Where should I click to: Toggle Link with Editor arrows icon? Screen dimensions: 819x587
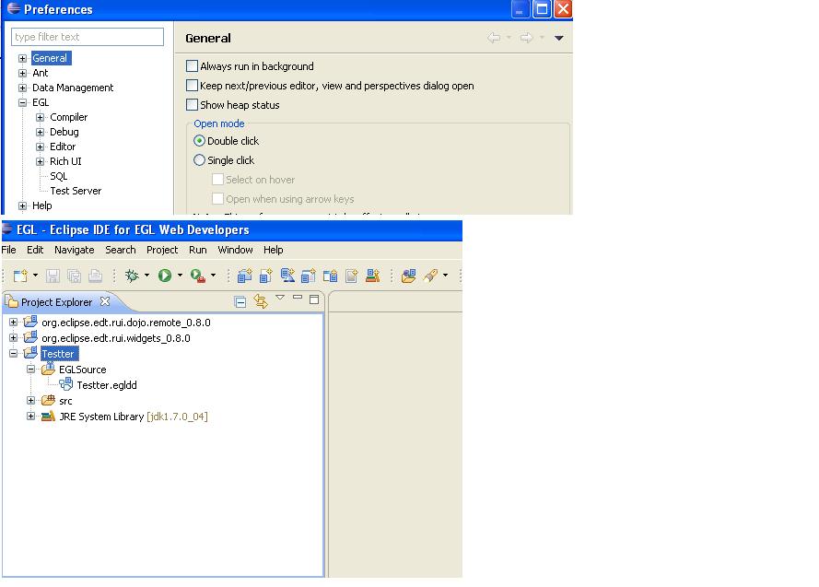coord(260,301)
